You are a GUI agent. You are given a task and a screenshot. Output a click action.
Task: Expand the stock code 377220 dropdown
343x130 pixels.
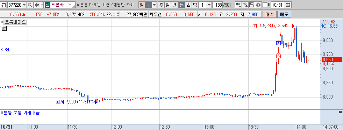click(24, 5)
